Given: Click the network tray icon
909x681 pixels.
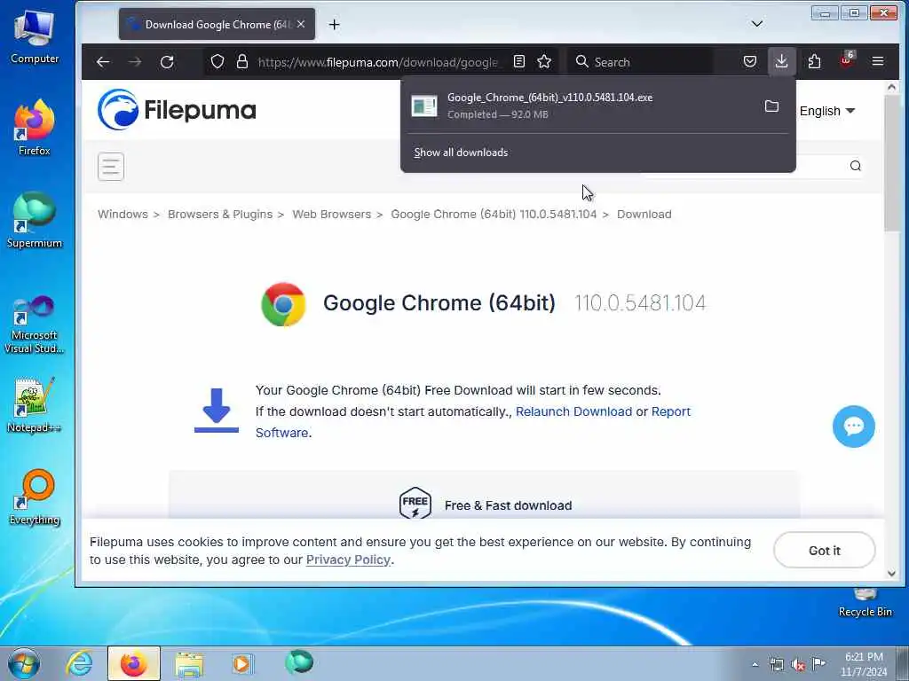Looking at the screenshot, I should pyautogui.click(x=776, y=665).
